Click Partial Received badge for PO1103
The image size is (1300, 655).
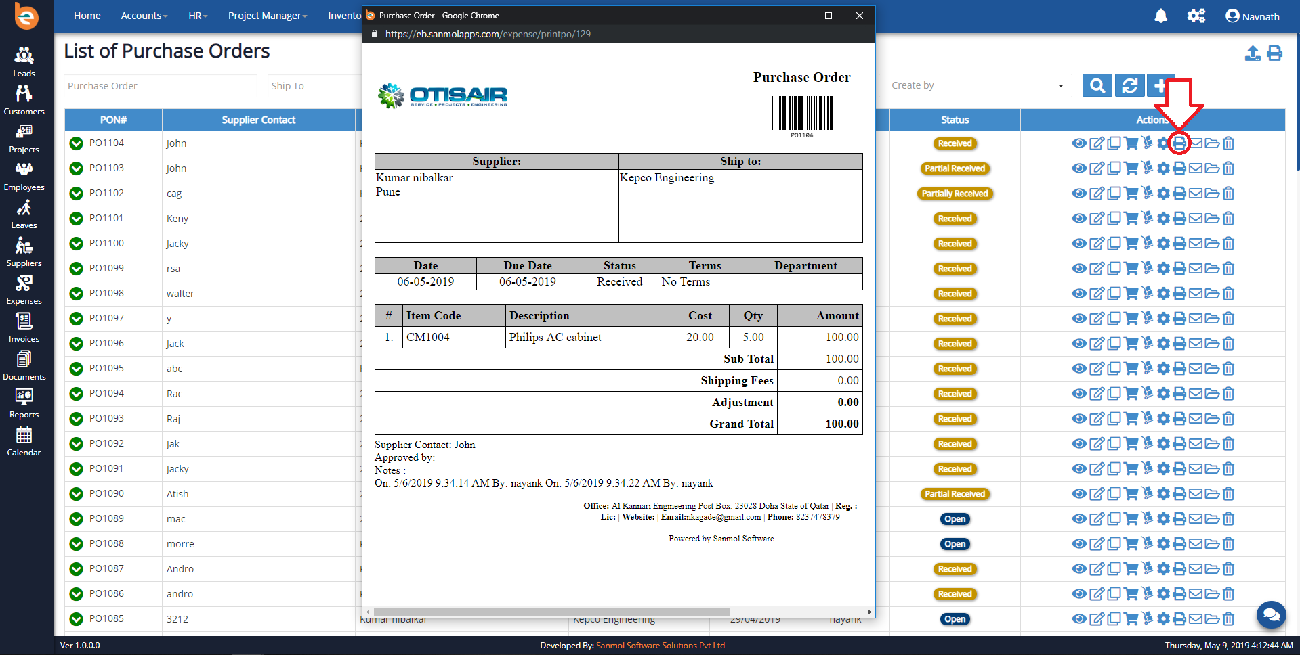click(x=955, y=168)
